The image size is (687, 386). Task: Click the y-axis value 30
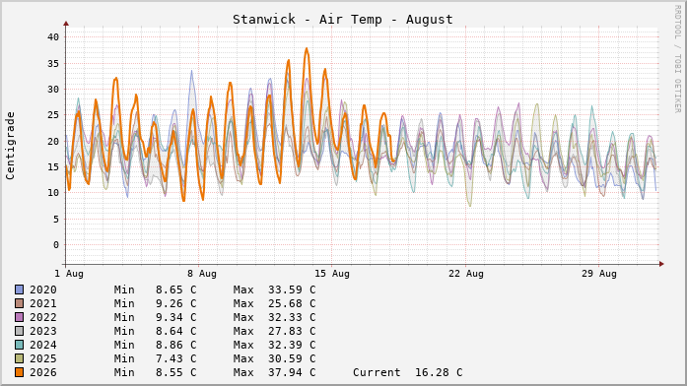pos(53,90)
